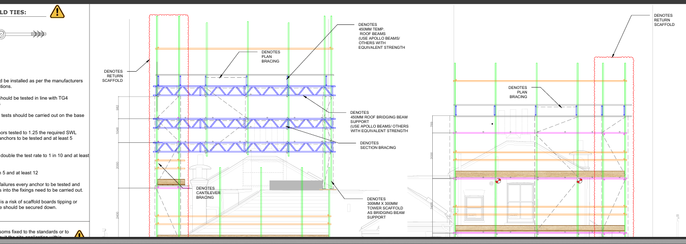Click the '982' dimension value

pyautogui.click(x=117, y=108)
